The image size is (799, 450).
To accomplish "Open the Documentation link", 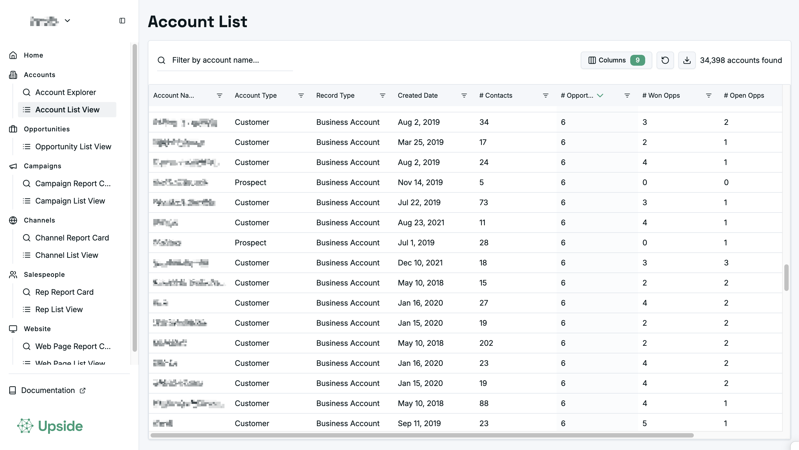I will pyautogui.click(x=48, y=390).
